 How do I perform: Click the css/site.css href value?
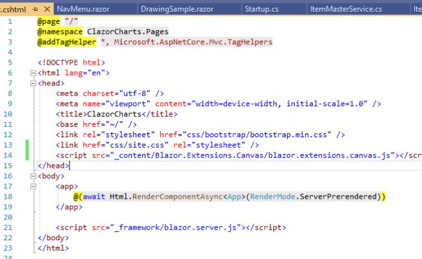[x=137, y=145]
